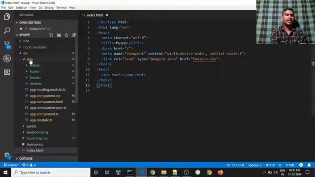Change LF end of line sequence

point(280,165)
